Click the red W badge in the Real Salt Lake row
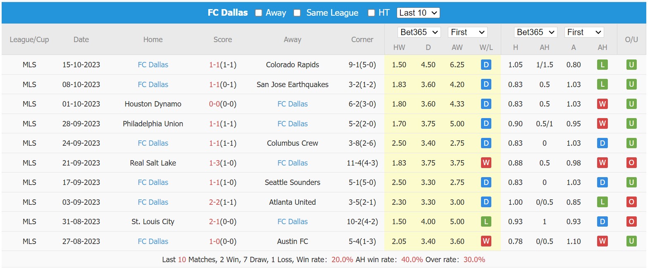 [486, 163]
